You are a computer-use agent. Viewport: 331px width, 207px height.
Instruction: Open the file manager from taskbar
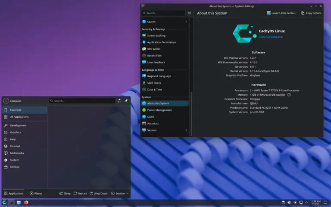click(19, 202)
